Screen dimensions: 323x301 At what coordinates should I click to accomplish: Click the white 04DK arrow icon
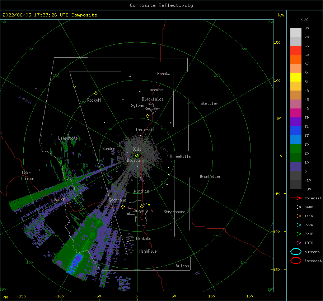(x=296, y=207)
